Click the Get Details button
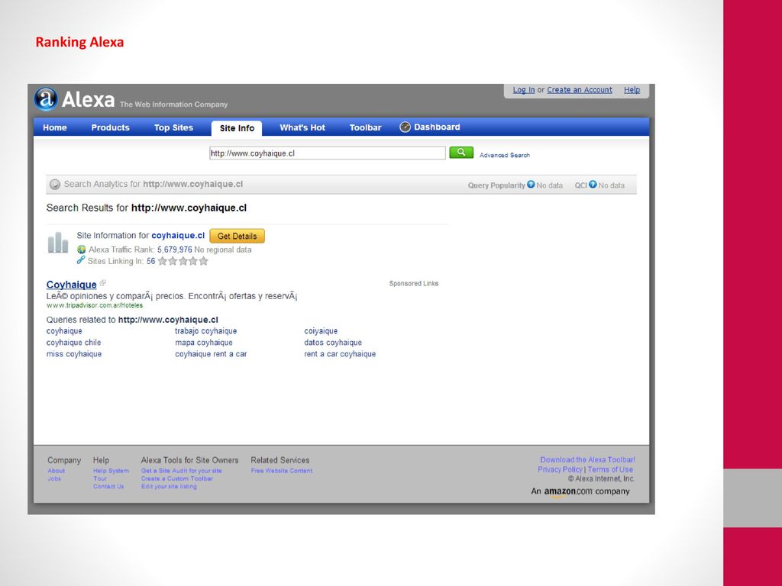 coord(237,237)
